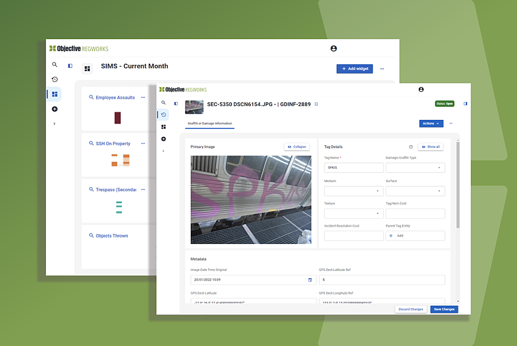Open history icon in back window sidebar

coord(55,79)
